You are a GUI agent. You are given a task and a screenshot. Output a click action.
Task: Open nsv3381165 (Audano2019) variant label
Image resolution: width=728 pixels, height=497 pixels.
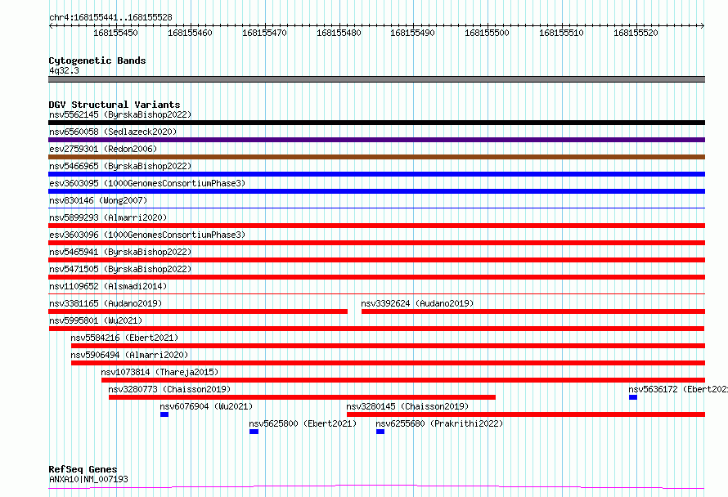tap(106, 303)
